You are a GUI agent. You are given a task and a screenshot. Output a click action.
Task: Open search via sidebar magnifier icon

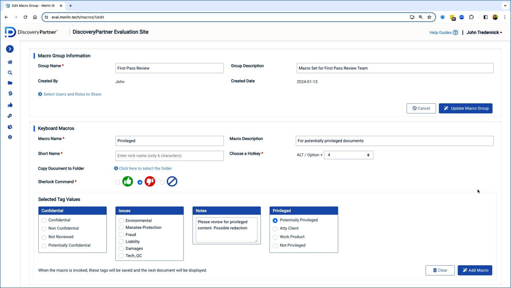[10, 73]
